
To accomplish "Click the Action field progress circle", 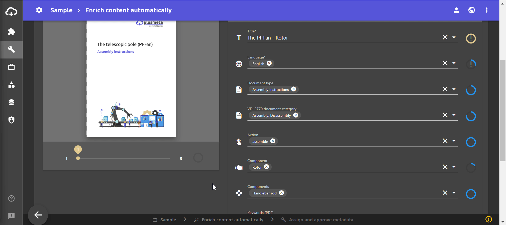I will tap(471, 142).
